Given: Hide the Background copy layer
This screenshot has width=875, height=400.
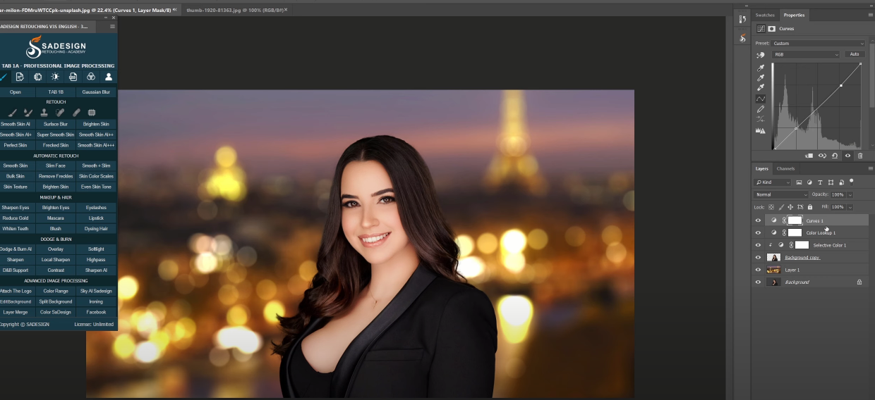Looking at the screenshot, I should coord(758,258).
